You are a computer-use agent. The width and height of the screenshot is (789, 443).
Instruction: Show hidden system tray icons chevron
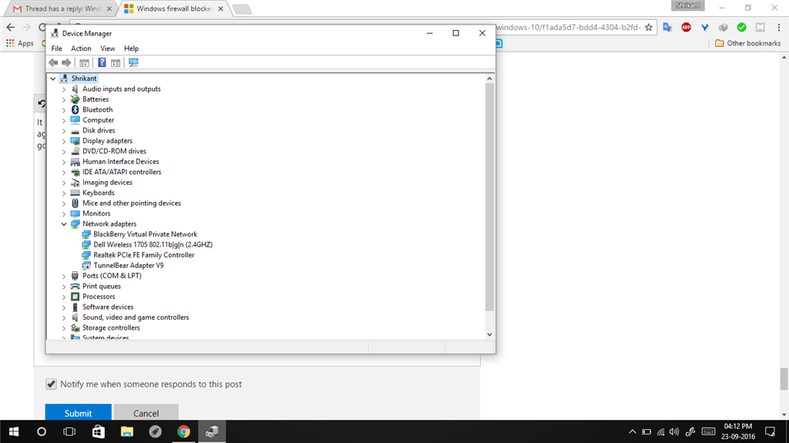coord(632,431)
